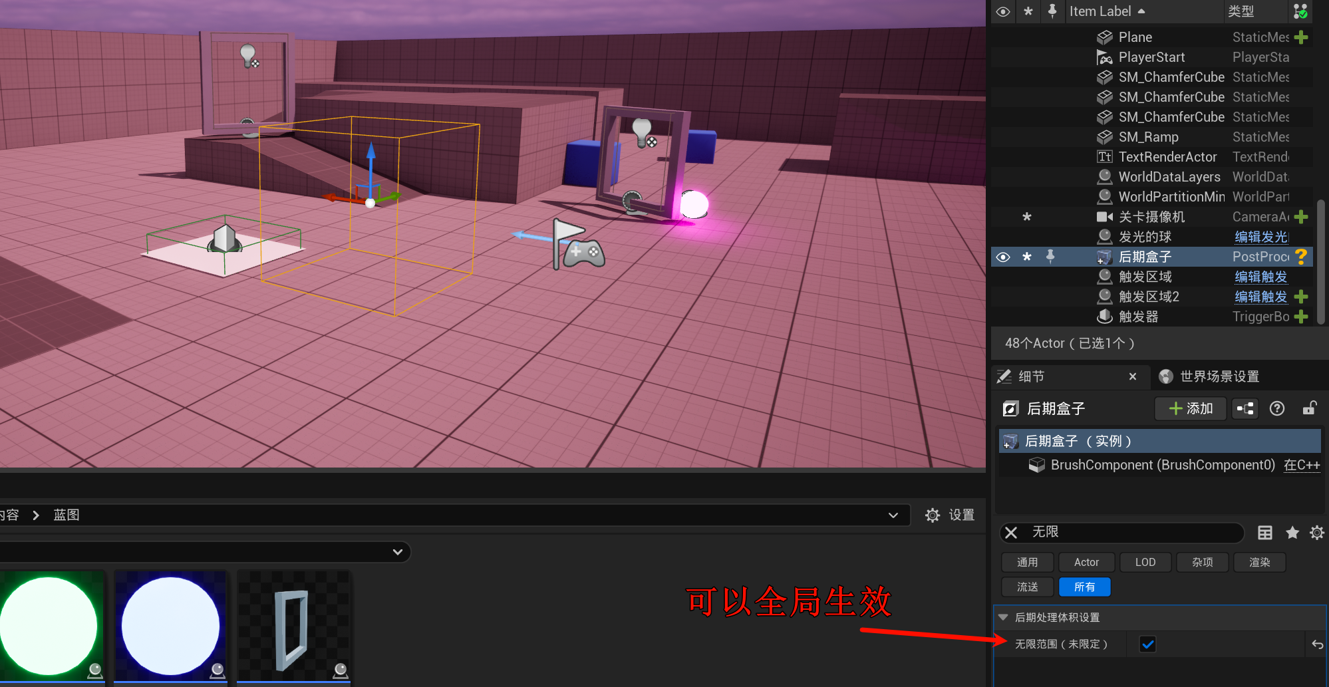Clear the 无限 search with X icon
The height and width of the screenshot is (687, 1329).
coord(1011,533)
